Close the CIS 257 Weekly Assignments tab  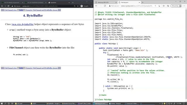(x=22, y=3)
